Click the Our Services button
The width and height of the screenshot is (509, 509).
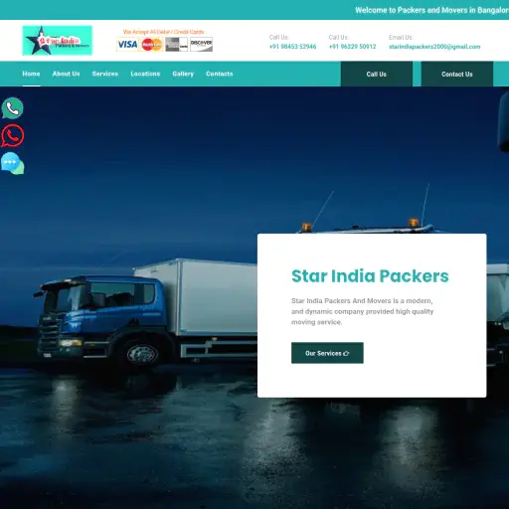tap(327, 353)
